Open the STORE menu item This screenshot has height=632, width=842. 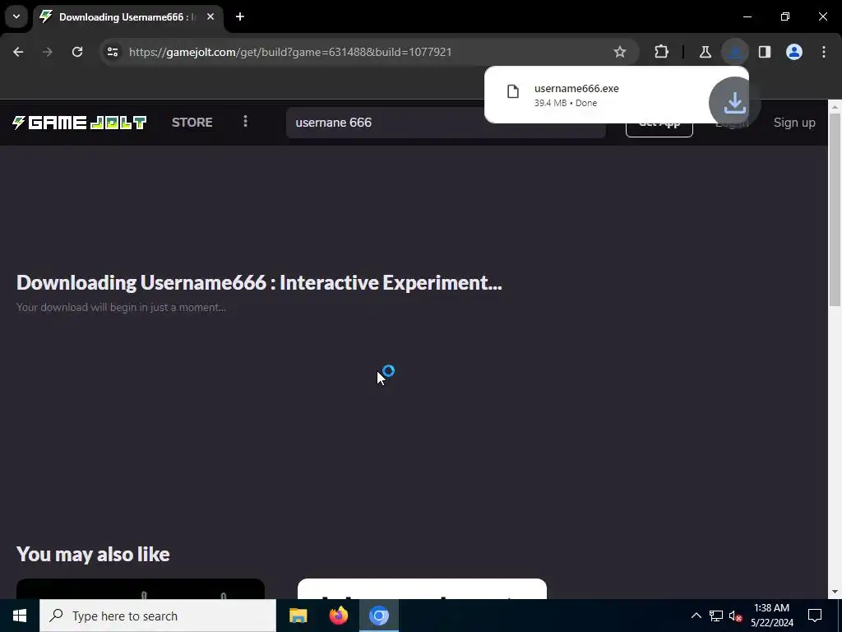[192, 123]
